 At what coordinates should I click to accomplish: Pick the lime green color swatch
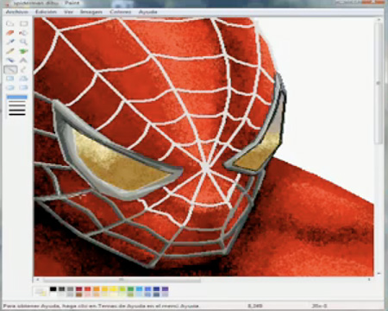[122, 289]
